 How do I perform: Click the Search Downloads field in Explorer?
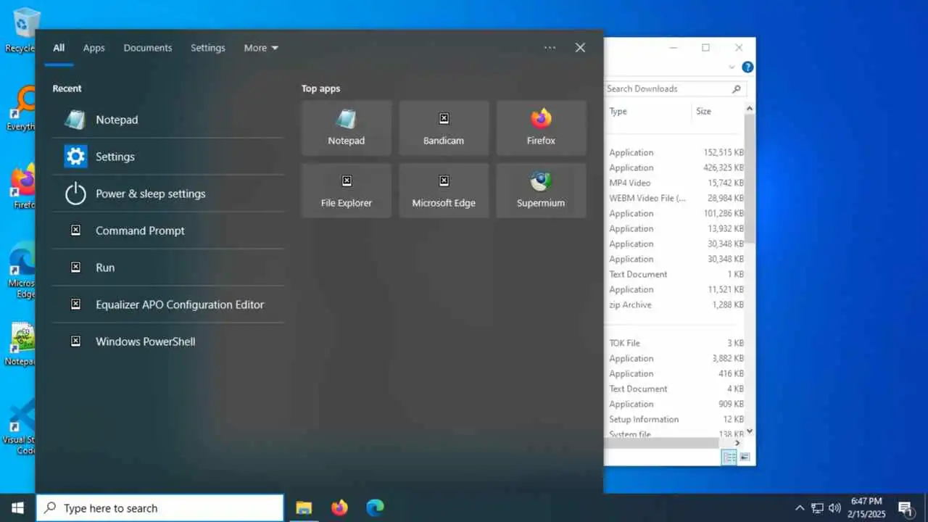click(x=674, y=88)
